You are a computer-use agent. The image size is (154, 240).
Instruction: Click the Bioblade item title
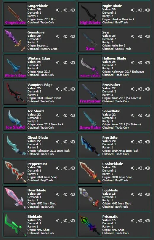[35, 216]
